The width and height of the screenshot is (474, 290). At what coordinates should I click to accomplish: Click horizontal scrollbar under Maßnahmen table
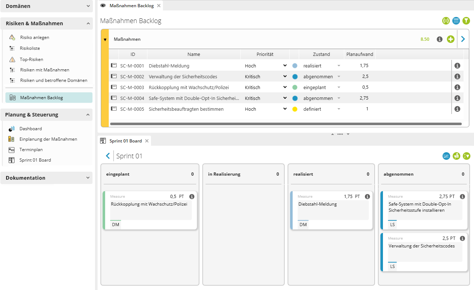(286, 124)
